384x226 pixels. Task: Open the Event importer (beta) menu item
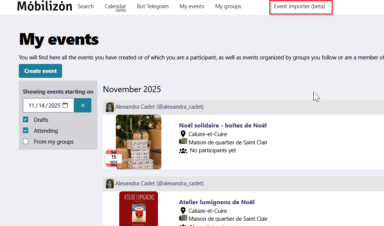pyautogui.click(x=299, y=6)
